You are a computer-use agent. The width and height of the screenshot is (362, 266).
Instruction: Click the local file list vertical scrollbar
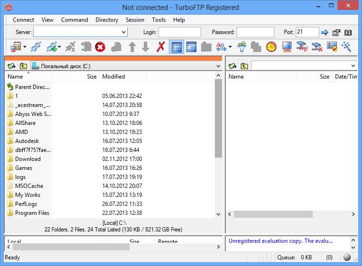[218, 142]
